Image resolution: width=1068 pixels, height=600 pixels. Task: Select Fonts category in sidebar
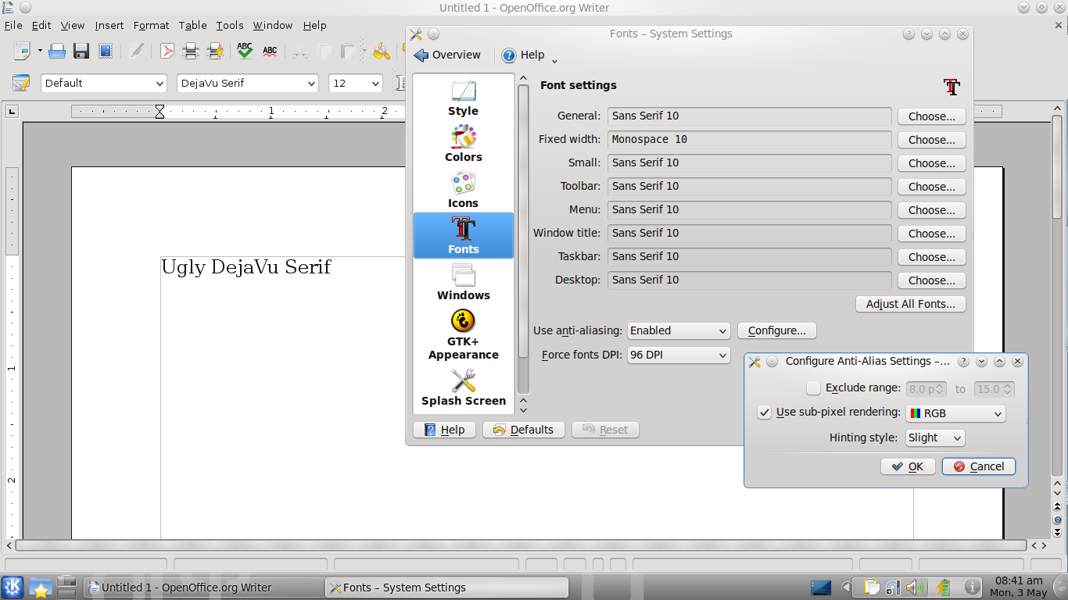click(463, 235)
